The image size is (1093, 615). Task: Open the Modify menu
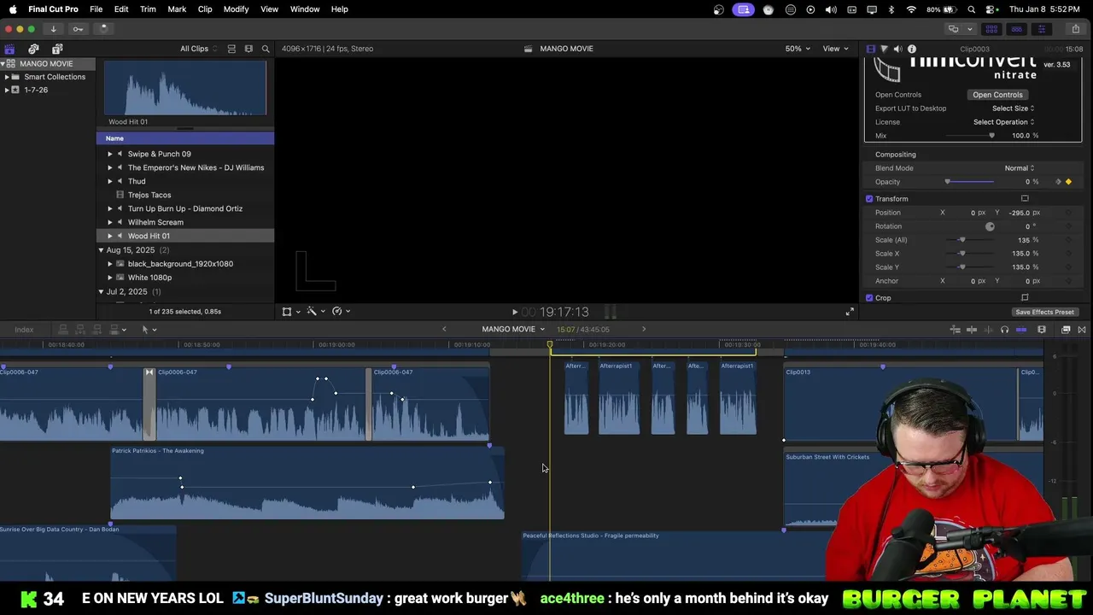(236, 9)
